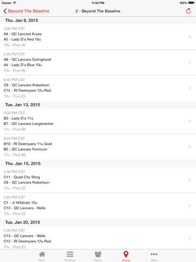Select the Tue. Jan 20 QC Lancers Wells game
Screen dimensions: 196x262
[x=98, y=239]
